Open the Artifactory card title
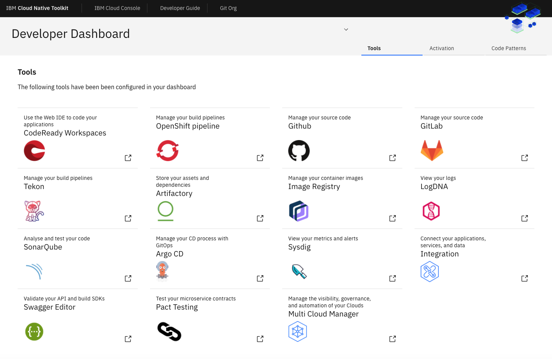This screenshot has width=552, height=359. click(174, 193)
